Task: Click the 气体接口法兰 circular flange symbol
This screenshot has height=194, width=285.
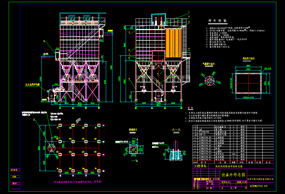Action: pos(210,80)
